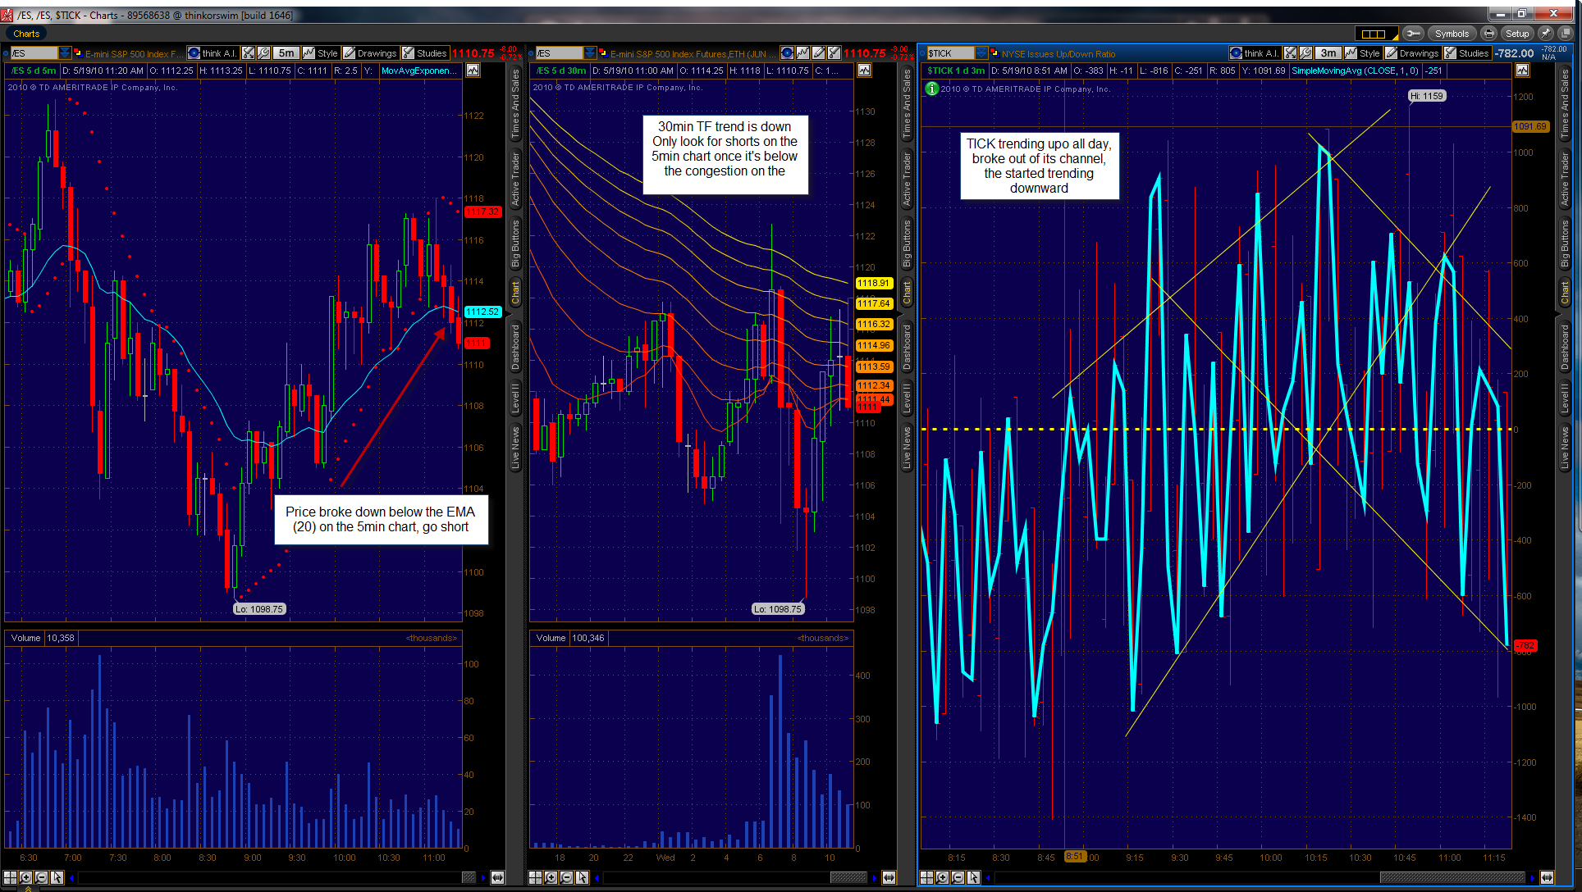Open the chart grid layout selector

point(1375,34)
